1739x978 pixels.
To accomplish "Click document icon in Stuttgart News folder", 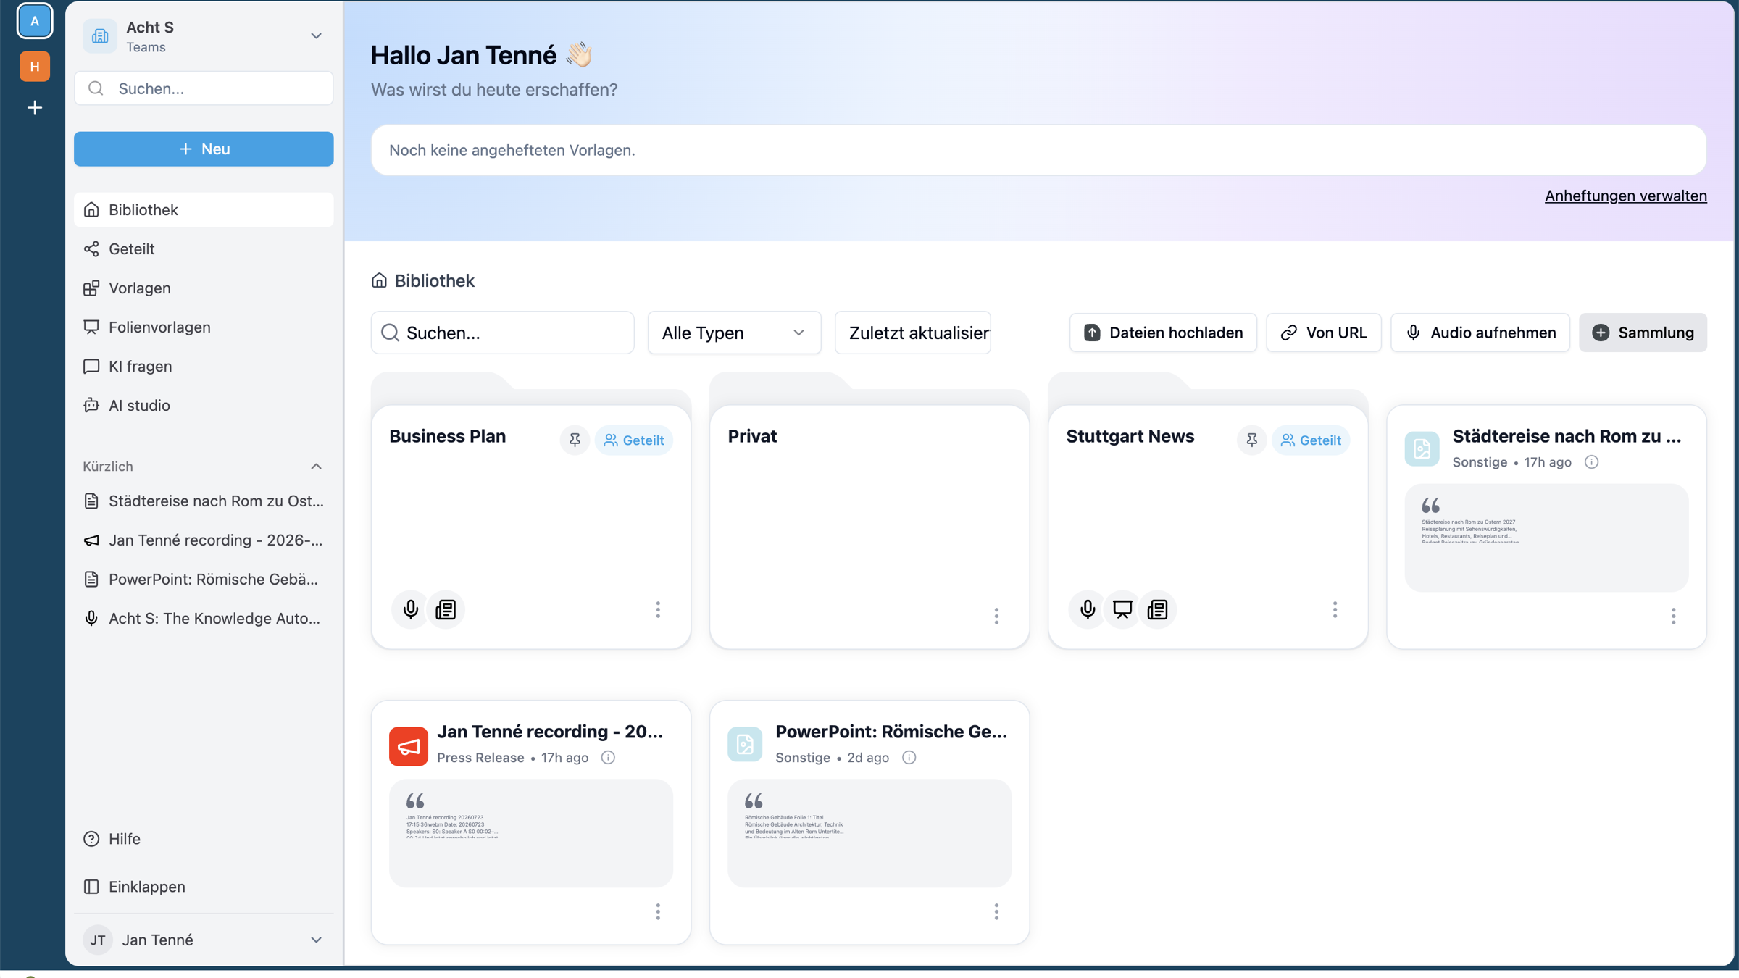I will pyautogui.click(x=1157, y=609).
